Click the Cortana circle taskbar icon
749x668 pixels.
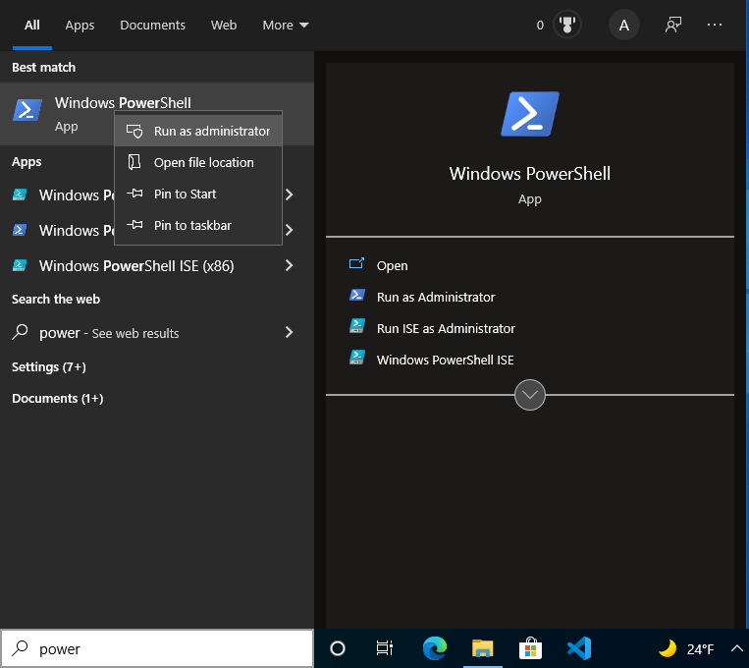(x=338, y=648)
